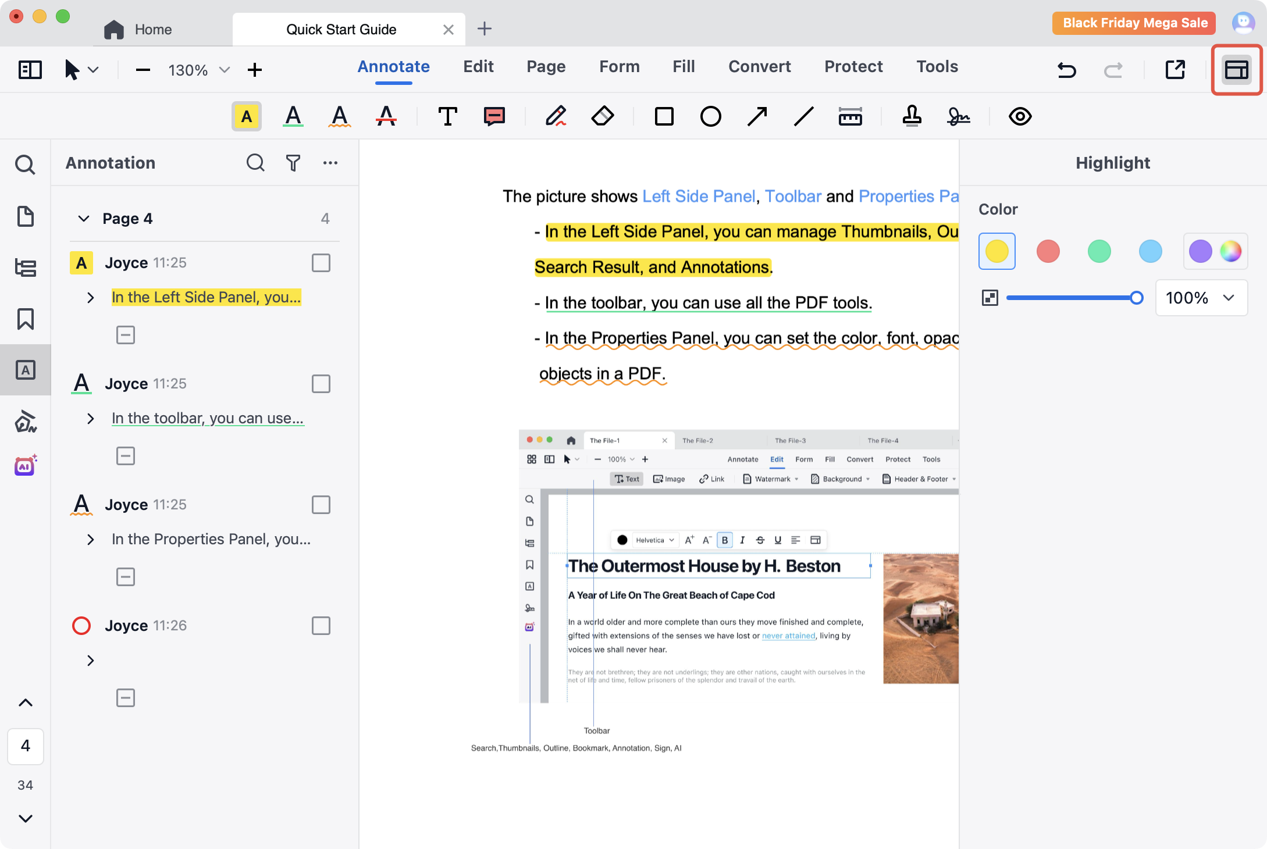
Task: Pick the green highlight color swatch
Action: pyautogui.click(x=1099, y=251)
